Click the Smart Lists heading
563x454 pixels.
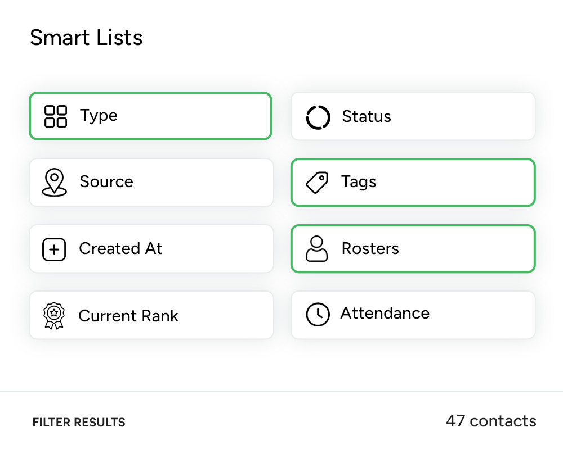point(86,38)
